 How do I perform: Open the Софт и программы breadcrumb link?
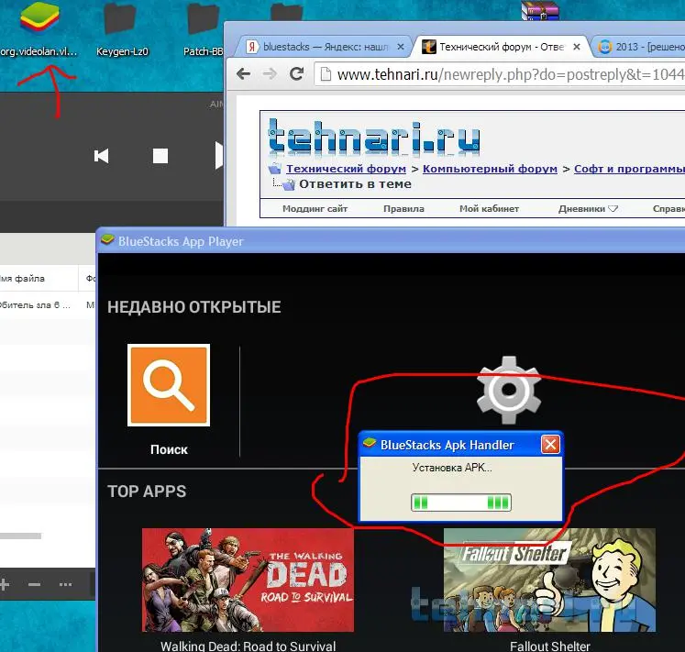(629, 169)
